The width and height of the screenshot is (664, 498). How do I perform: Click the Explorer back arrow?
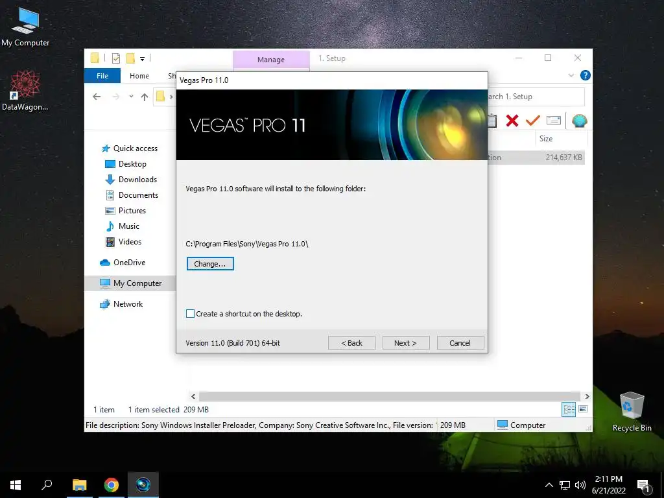pyautogui.click(x=97, y=97)
